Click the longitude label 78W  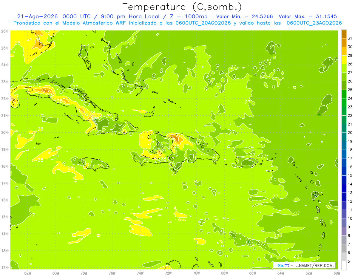[84, 273]
